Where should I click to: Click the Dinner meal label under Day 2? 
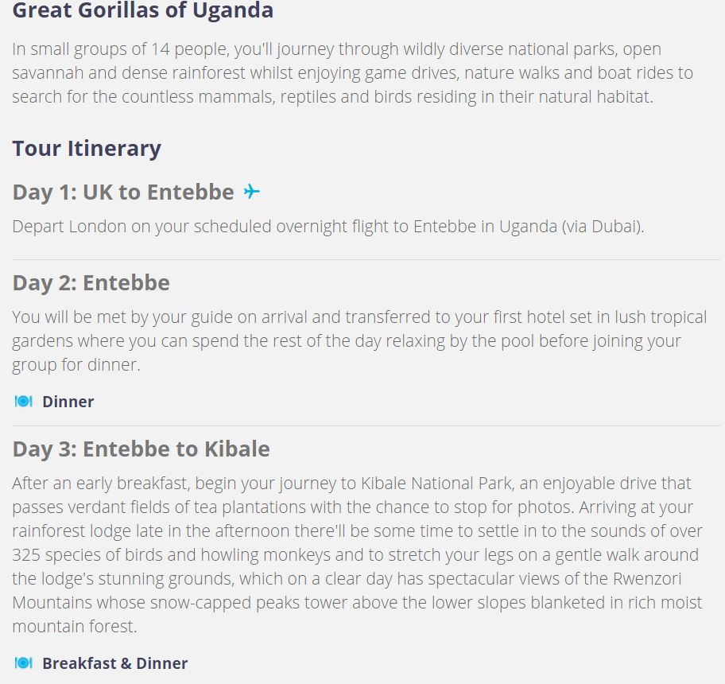pyautogui.click(x=68, y=402)
